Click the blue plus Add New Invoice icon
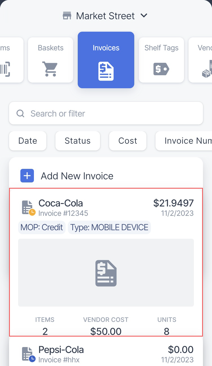This screenshot has height=366, width=212. (27, 176)
